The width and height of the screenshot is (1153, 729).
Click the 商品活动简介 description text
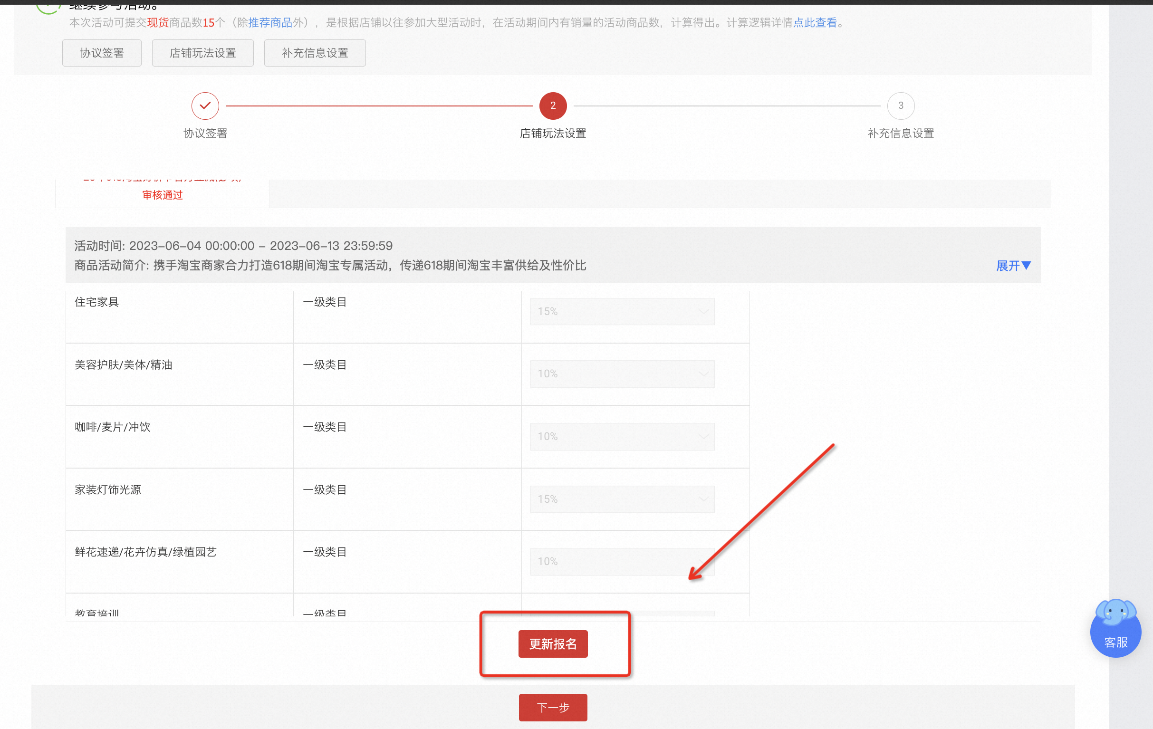coord(330,265)
